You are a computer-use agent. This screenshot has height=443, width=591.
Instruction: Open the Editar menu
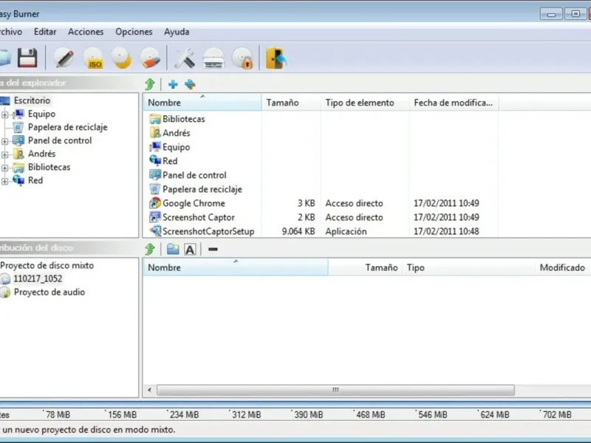tap(45, 32)
